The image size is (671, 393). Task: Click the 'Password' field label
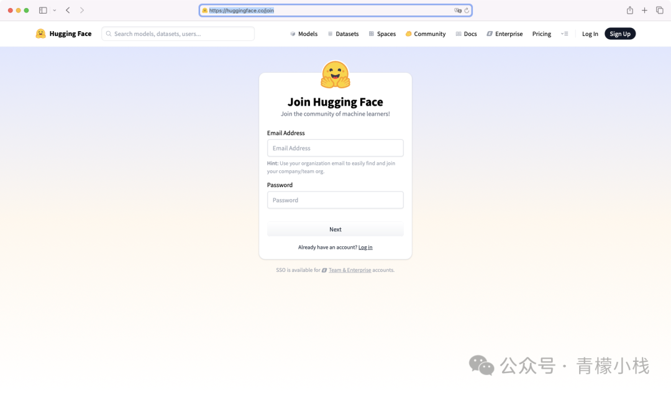click(280, 185)
